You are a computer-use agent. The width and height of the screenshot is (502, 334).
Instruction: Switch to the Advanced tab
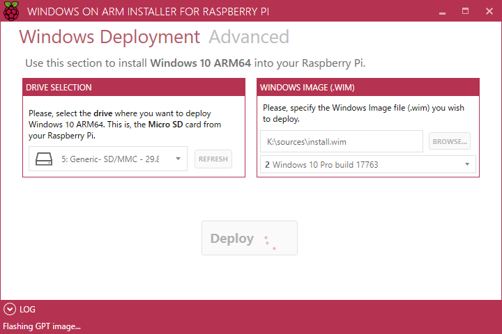[249, 37]
